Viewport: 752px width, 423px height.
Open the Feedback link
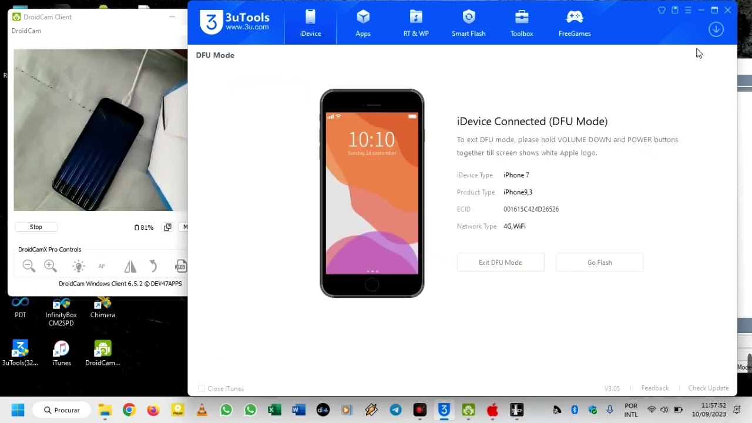click(655, 388)
